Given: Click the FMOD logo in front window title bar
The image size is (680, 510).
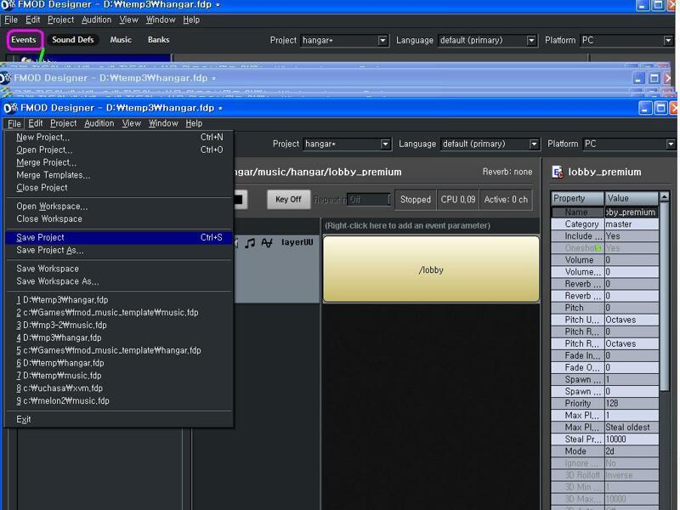Looking at the screenshot, I should point(10,108).
